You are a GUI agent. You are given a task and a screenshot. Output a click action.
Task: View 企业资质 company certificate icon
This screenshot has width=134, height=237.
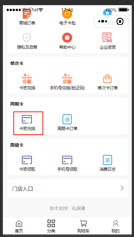[x=107, y=37]
